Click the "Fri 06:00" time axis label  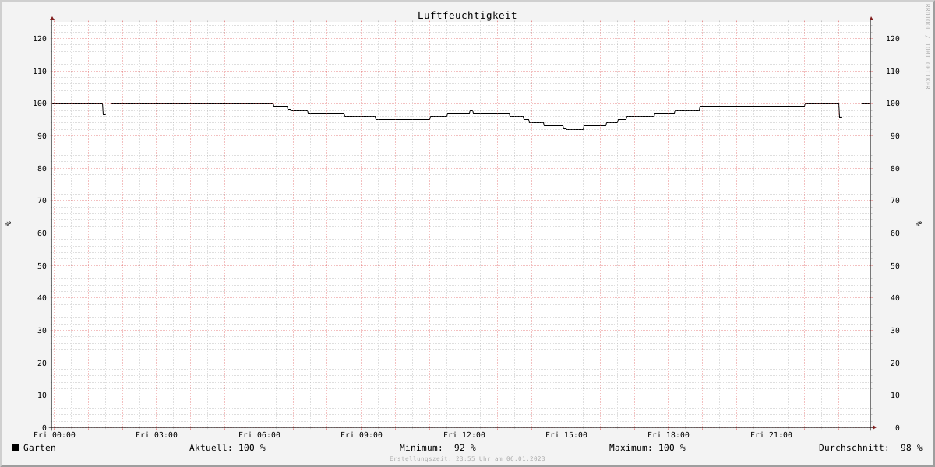tap(259, 435)
